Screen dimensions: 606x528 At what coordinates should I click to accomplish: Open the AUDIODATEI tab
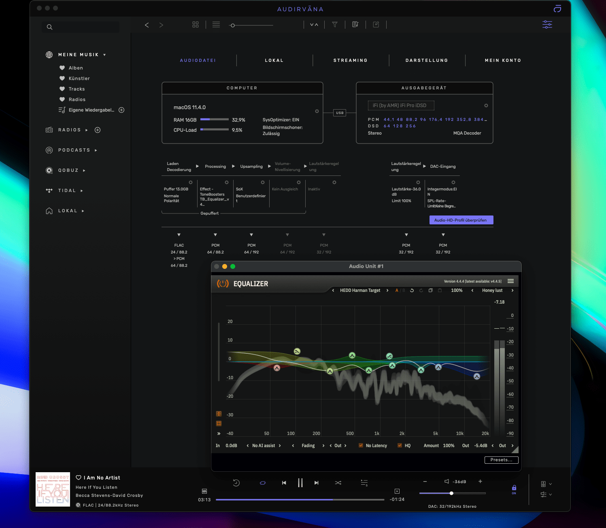tap(198, 60)
